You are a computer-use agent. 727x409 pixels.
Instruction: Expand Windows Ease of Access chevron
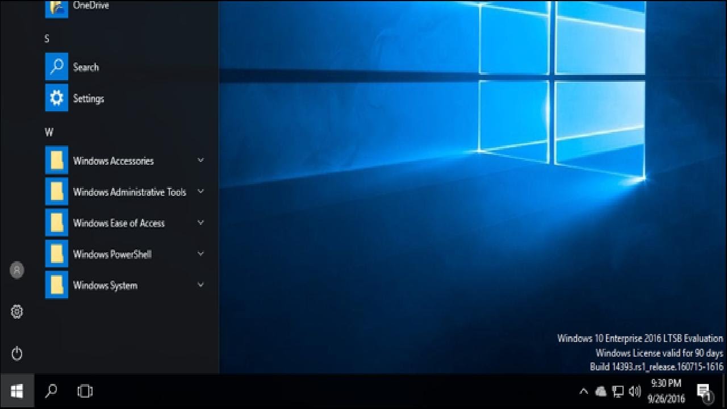pos(200,223)
